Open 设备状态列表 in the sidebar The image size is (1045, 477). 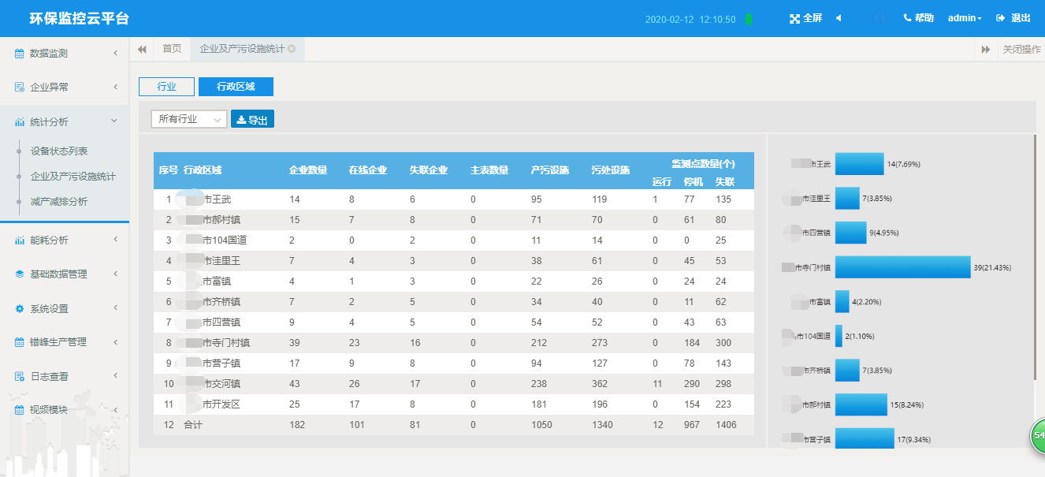point(59,151)
